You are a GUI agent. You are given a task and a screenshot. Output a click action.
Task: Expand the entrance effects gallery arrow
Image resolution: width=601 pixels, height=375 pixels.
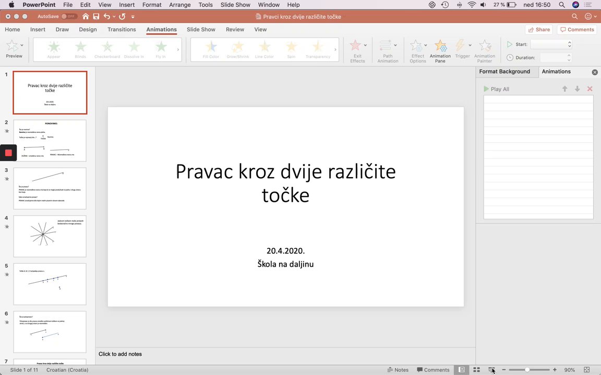pyautogui.click(x=178, y=49)
